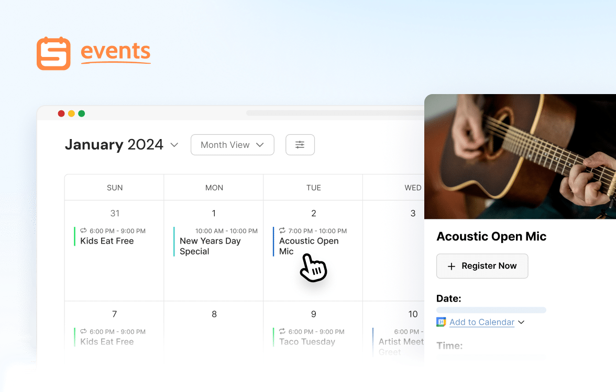Screen dimensions: 616x392
Task: Click recurring icon on January 7 Kids Eat Free
Action: [83, 331]
